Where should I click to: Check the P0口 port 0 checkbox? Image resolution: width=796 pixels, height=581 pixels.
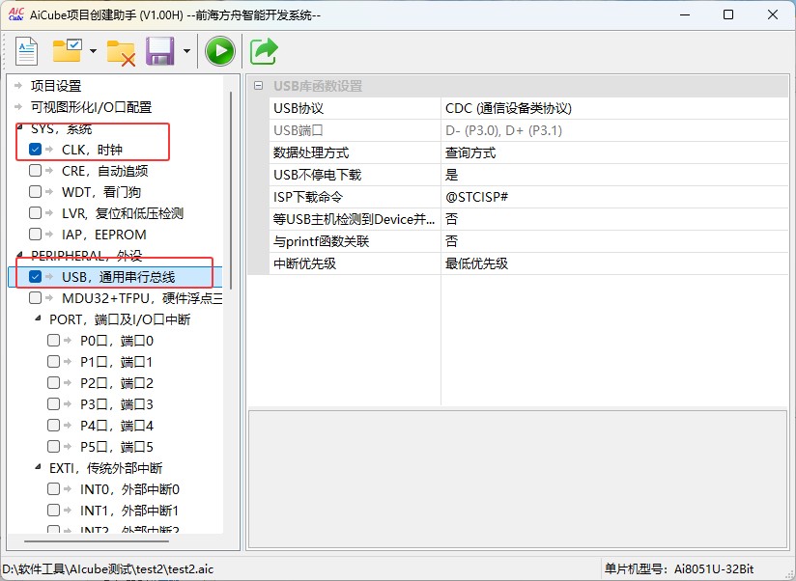(x=53, y=340)
